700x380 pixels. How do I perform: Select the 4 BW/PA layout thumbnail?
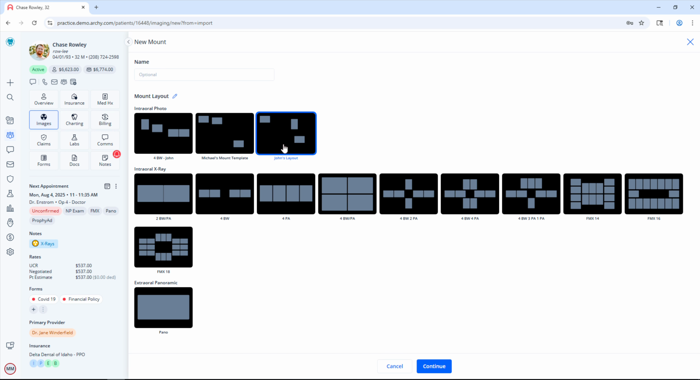(x=347, y=194)
